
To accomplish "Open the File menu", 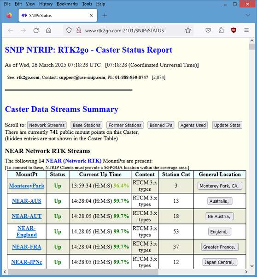I will click(7, 4).
